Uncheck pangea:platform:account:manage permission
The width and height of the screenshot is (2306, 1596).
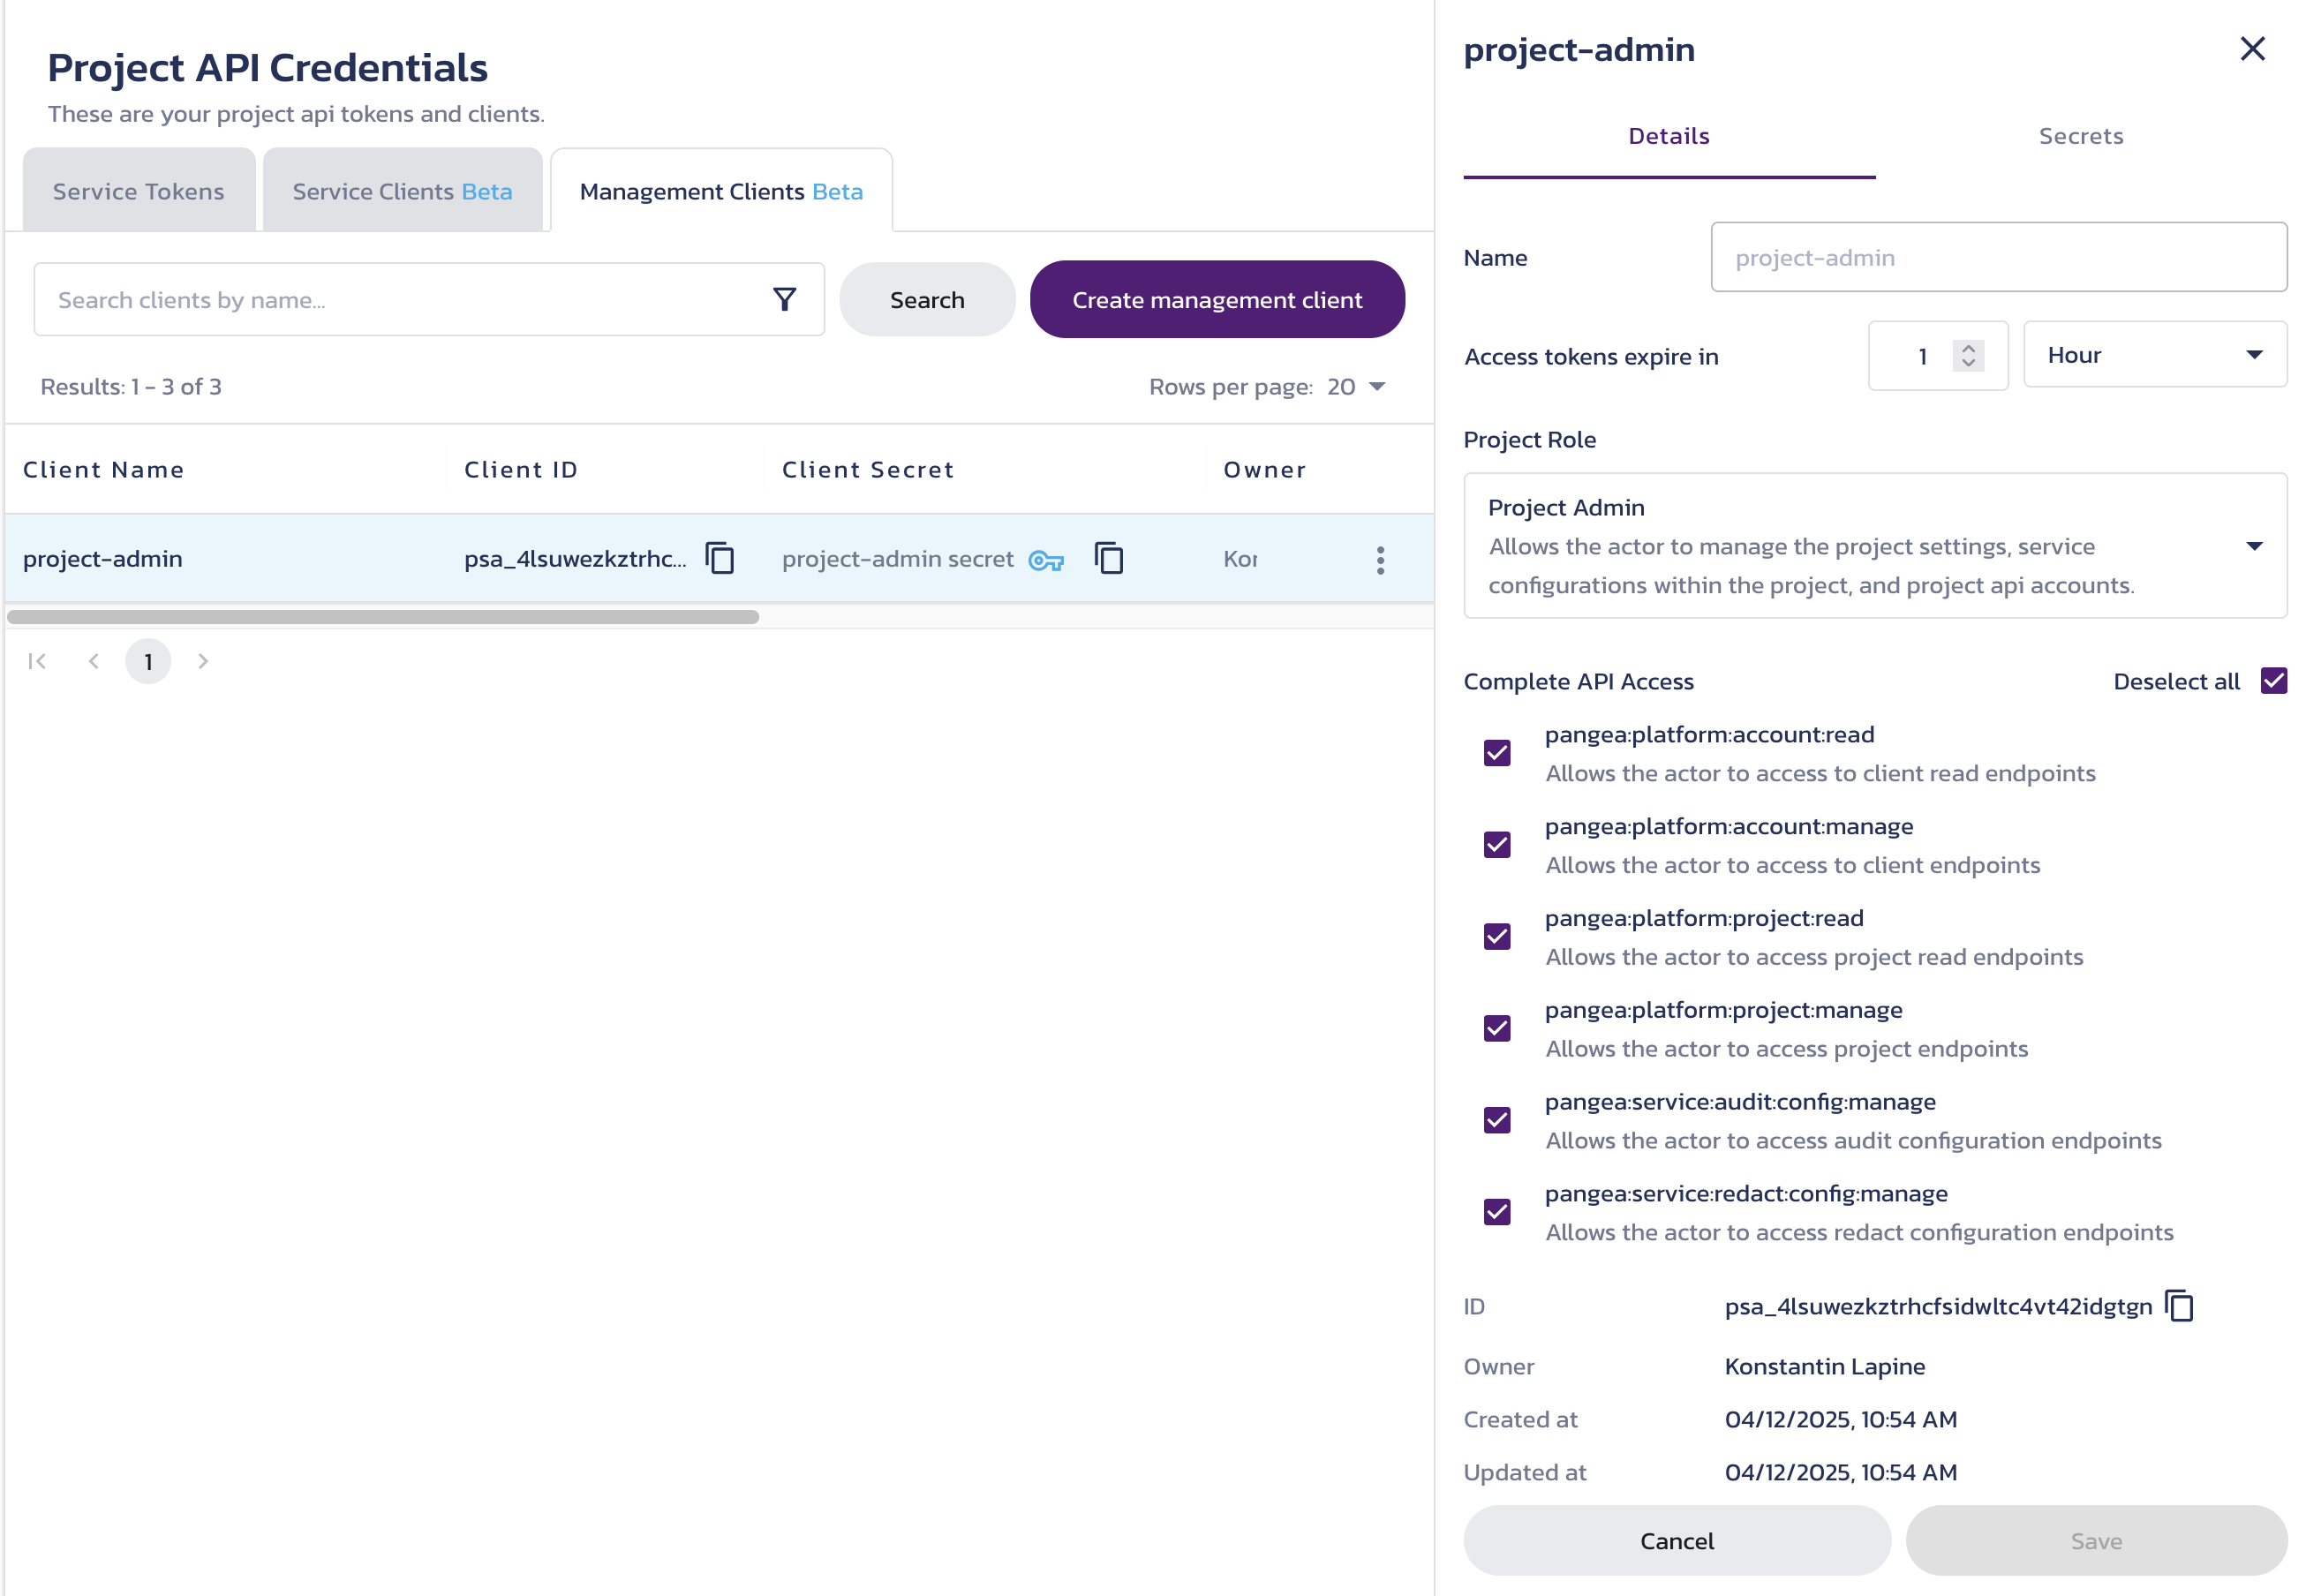(x=1497, y=845)
